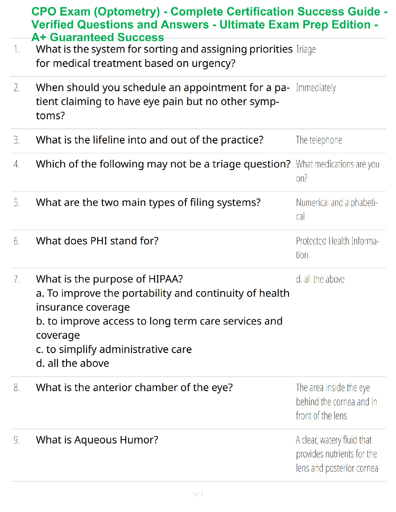396x512 pixels.
Task: Click HIPAA option a about portability
Action: click(x=163, y=300)
